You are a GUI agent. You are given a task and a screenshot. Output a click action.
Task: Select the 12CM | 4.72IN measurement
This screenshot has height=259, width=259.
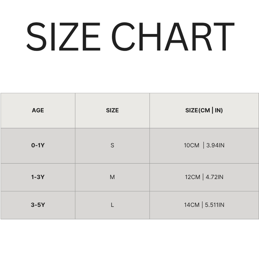(204, 177)
